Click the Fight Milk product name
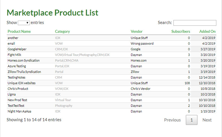222x137 pixels. tap(15, 55)
